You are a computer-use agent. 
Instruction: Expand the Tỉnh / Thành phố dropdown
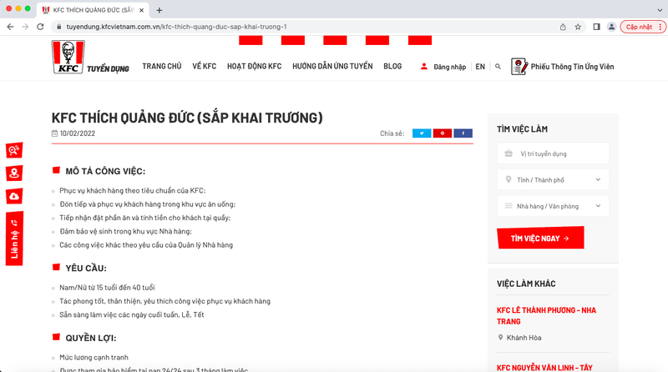coord(553,179)
